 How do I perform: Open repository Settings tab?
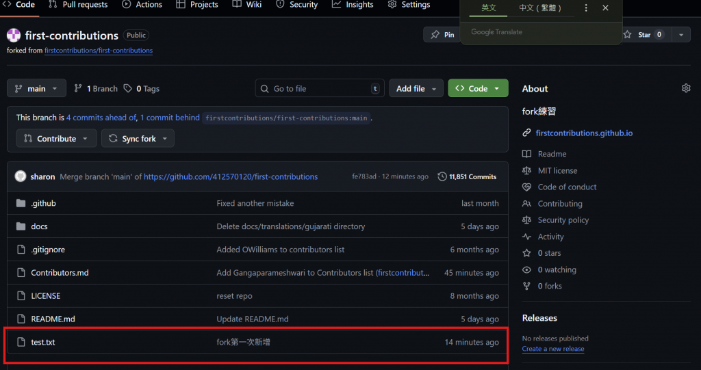[x=409, y=5]
